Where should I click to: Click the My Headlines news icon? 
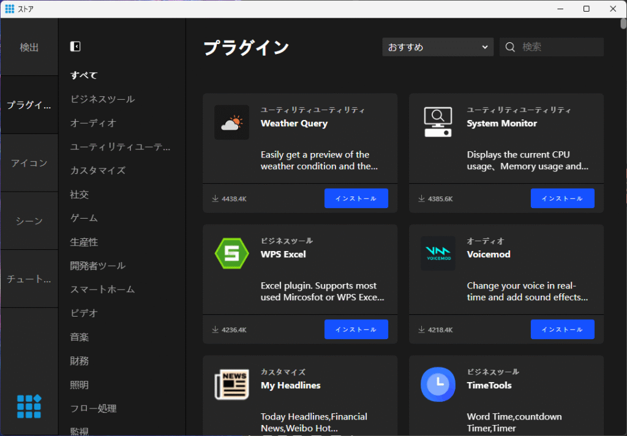click(232, 385)
